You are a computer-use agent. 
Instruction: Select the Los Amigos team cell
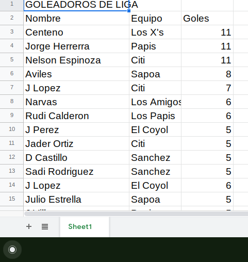coord(155,102)
